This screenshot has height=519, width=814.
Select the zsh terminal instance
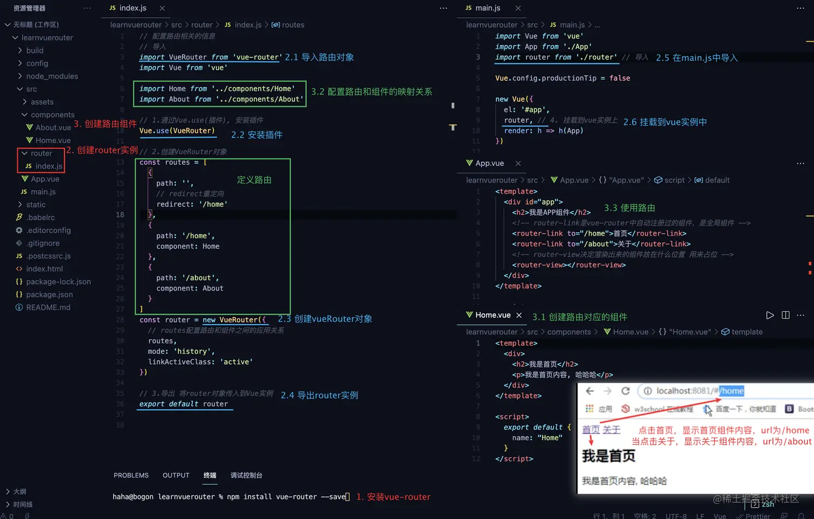click(x=762, y=504)
